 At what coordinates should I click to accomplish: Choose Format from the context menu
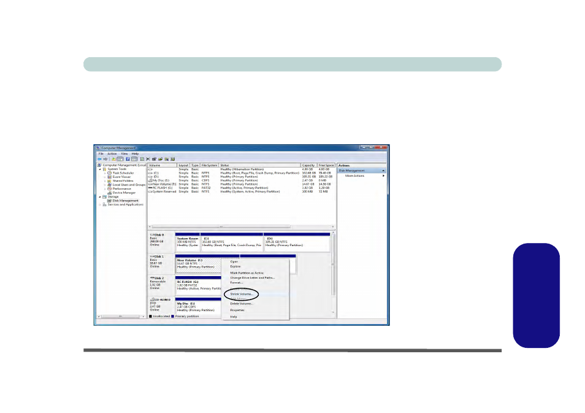255,283
